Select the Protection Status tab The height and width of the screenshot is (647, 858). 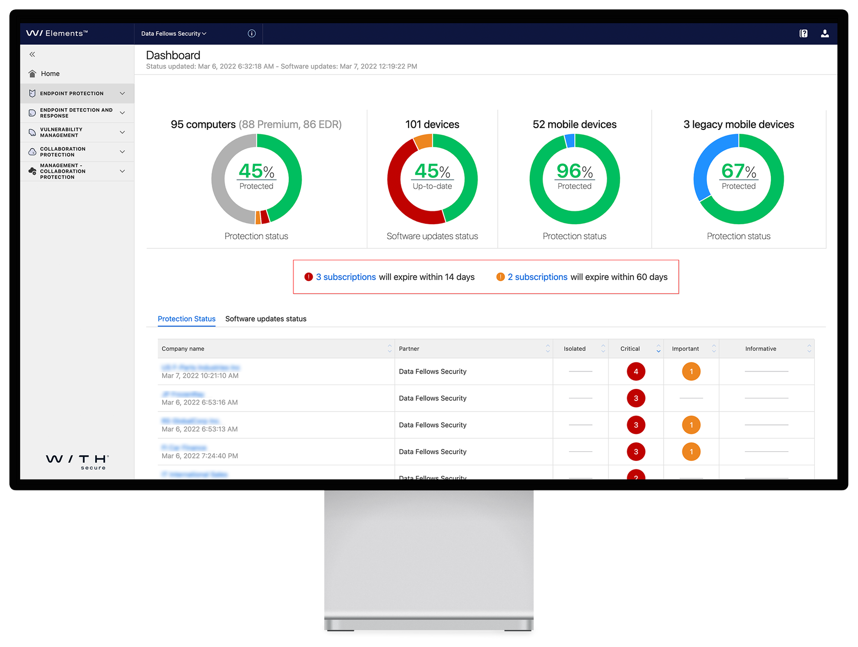(186, 319)
